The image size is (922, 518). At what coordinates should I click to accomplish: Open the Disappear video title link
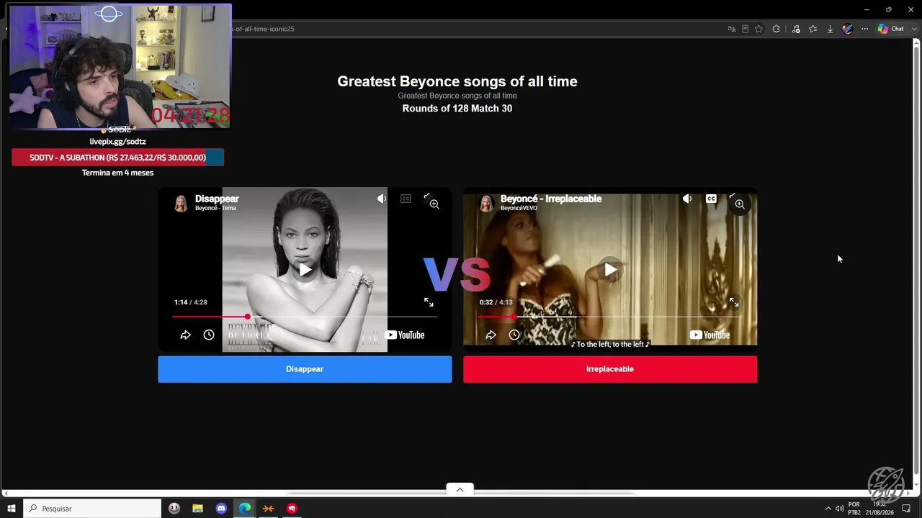217,199
